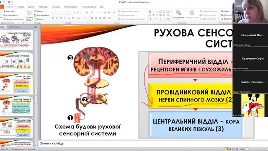
Task: Open the Раздел dropdown
Action: pos(39,19)
